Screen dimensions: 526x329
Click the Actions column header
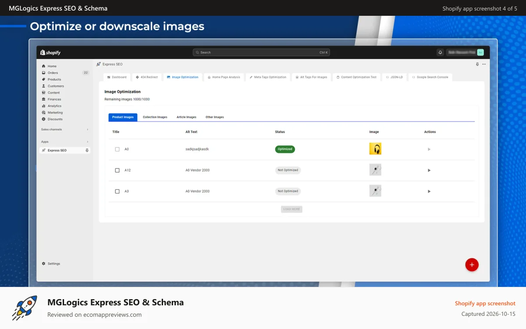[430, 132]
